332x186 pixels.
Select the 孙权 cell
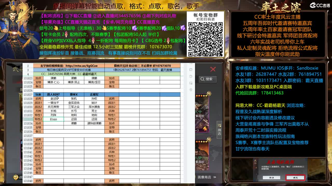(94, 99)
